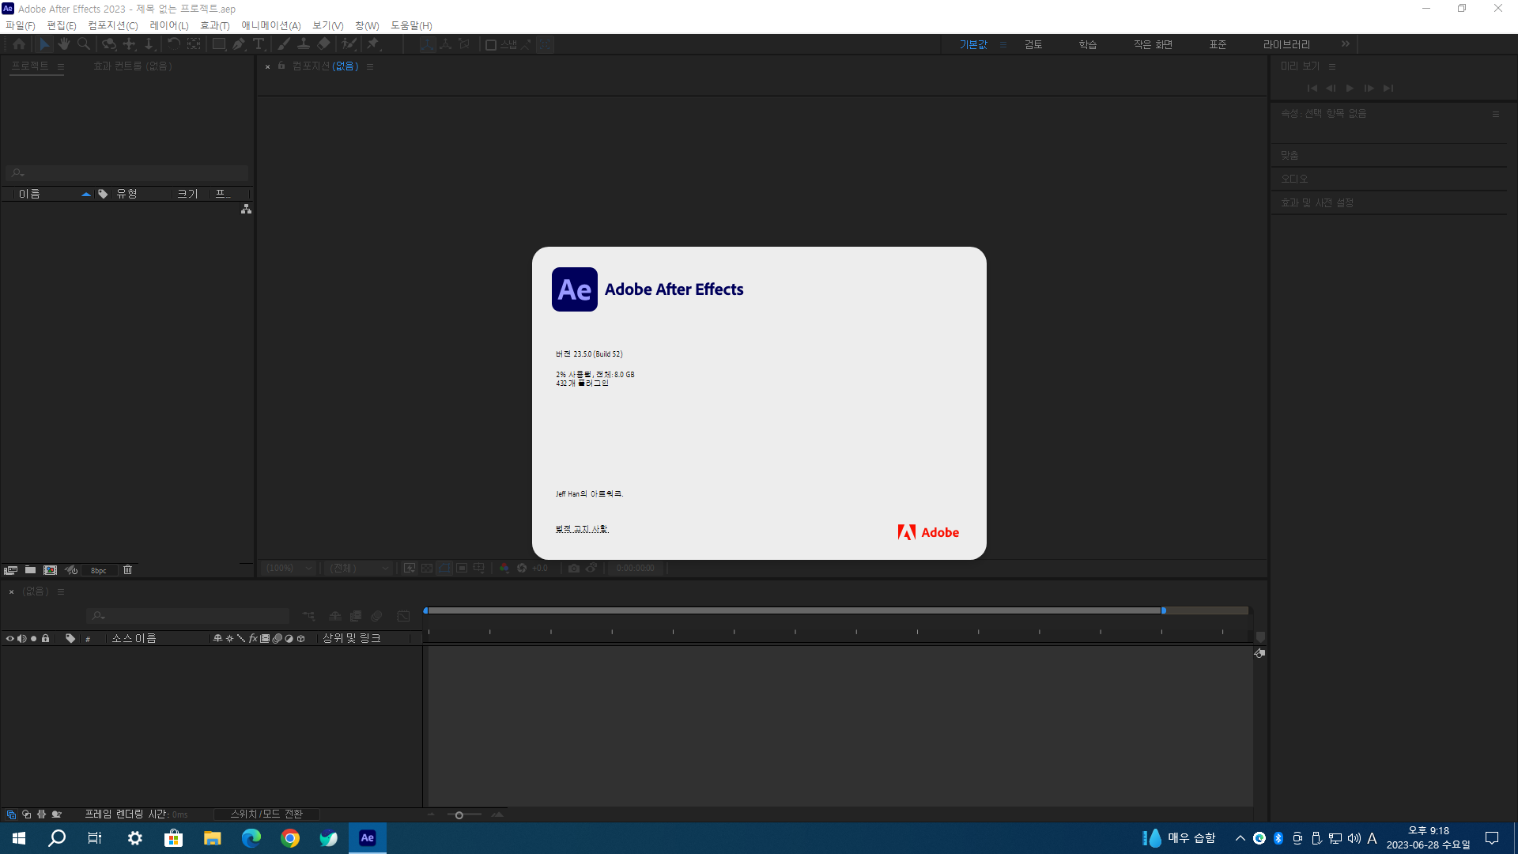Screen dimensions: 1518x854
Task: Open the magnification ratio (100%) dropdown
Action: pos(289,569)
